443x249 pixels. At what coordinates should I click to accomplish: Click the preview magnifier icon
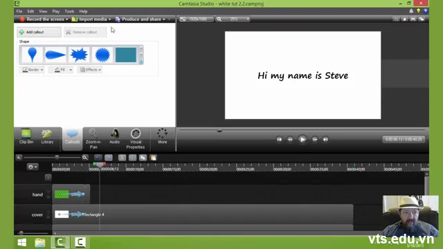pos(219,19)
